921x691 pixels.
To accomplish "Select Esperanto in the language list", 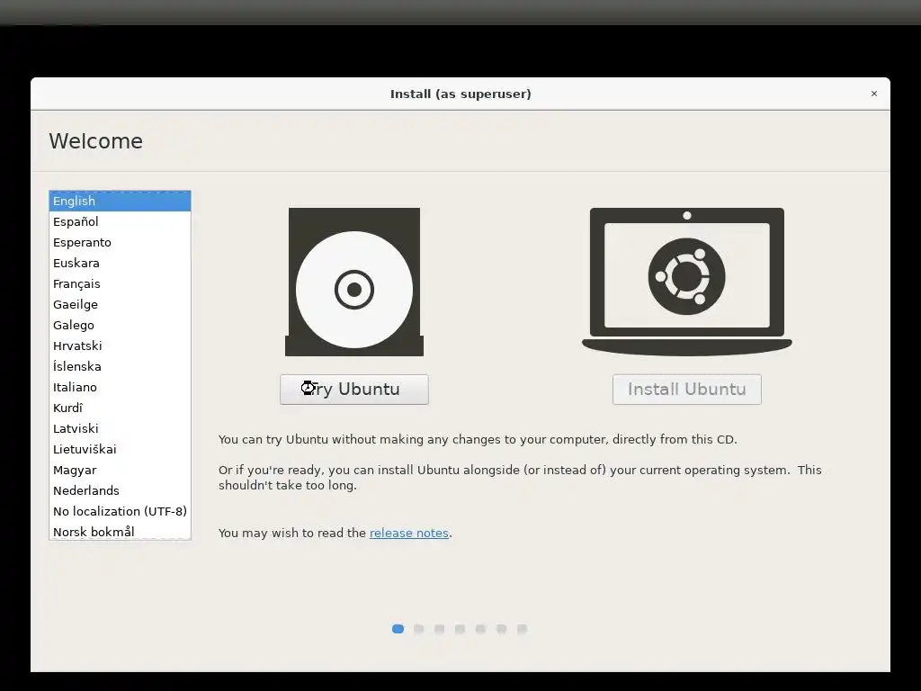I will click(x=120, y=242).
